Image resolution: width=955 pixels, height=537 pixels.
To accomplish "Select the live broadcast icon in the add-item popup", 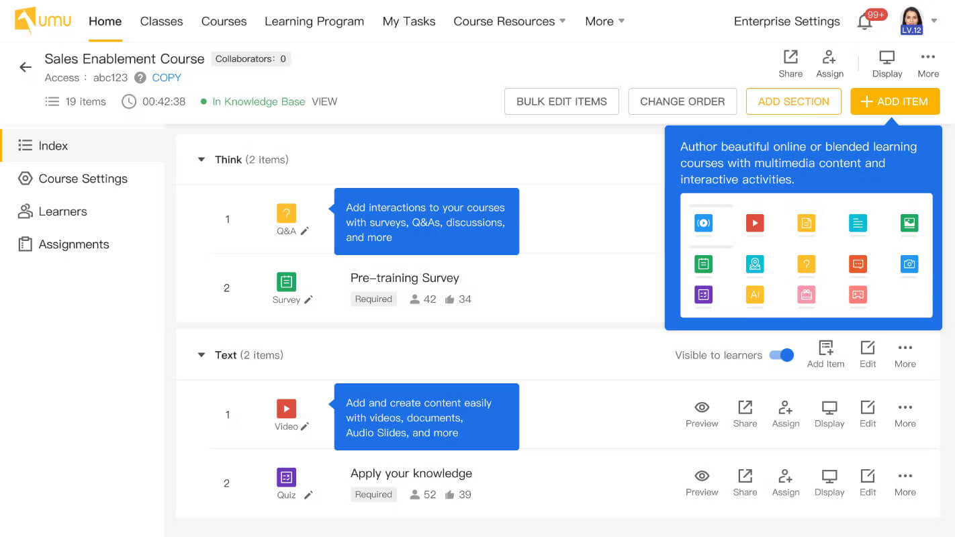I will tap(703, 223).
